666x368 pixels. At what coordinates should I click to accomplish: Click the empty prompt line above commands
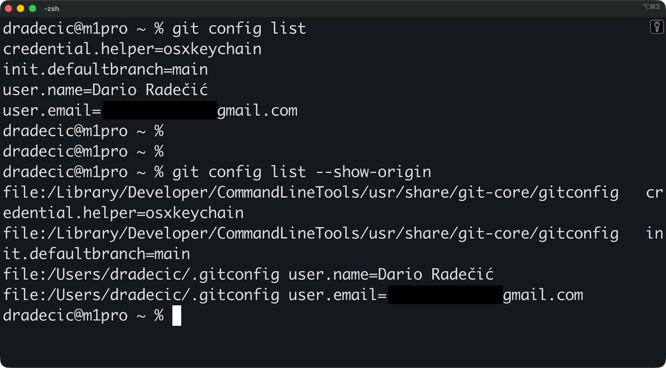coord(83,151)
